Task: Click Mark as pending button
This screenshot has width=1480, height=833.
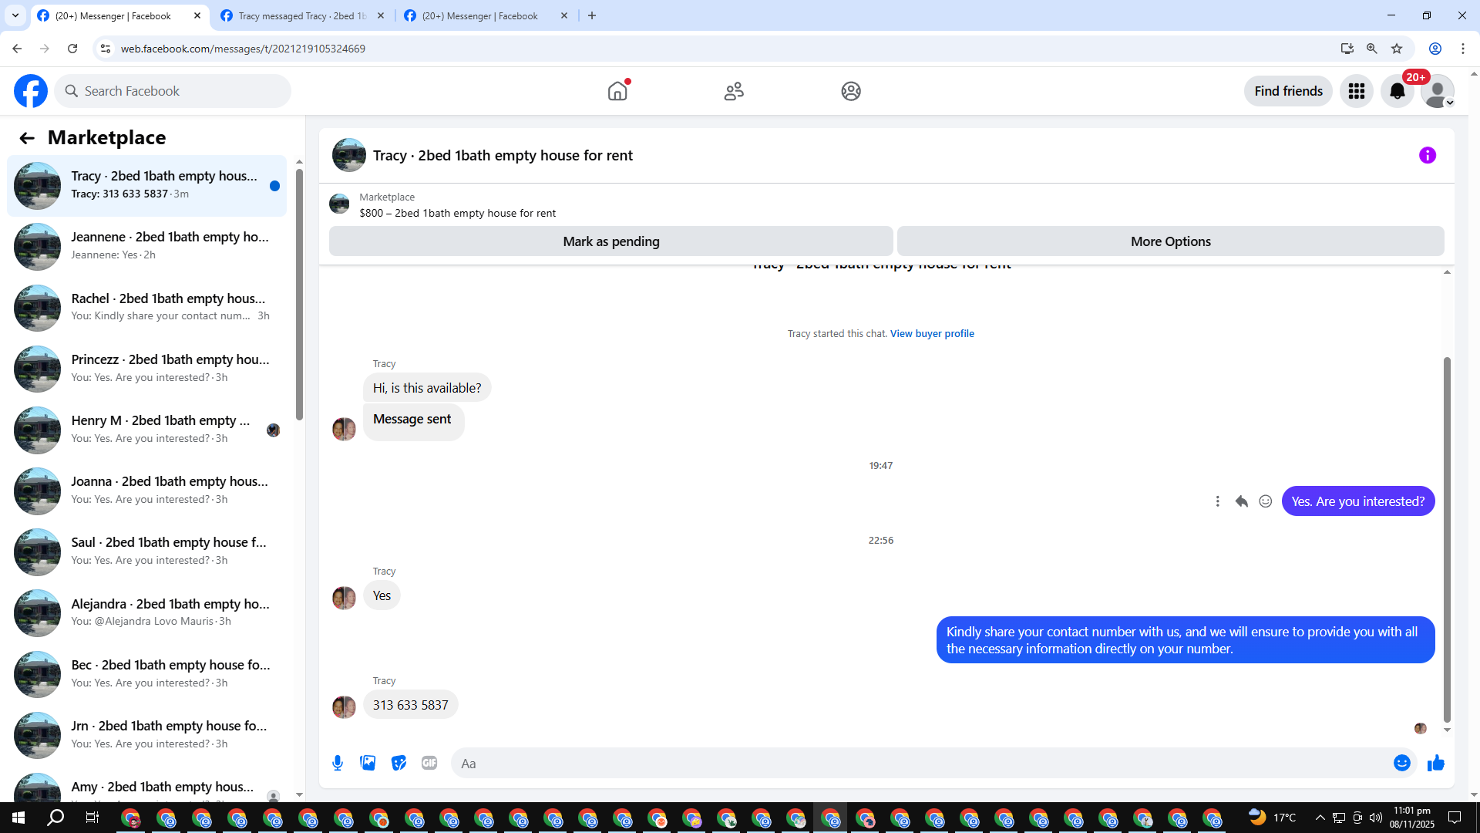Action: coord(610,241)
